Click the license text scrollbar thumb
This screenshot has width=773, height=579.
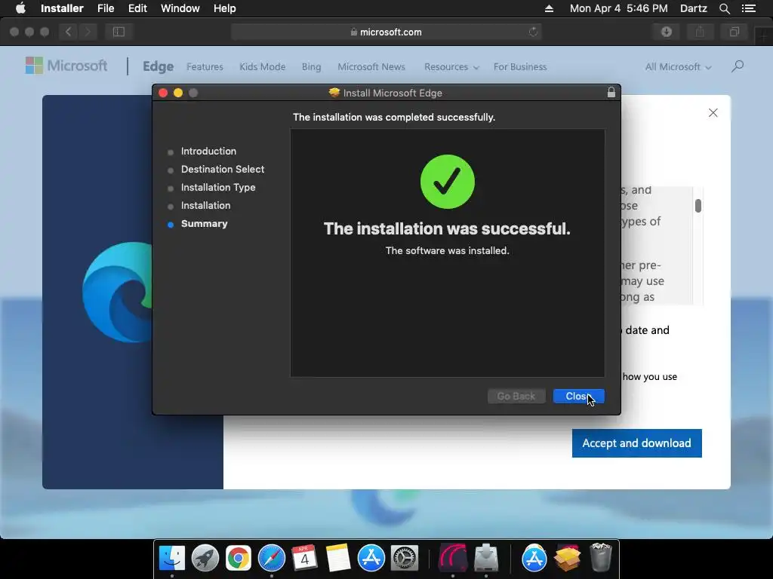(698, 205)
